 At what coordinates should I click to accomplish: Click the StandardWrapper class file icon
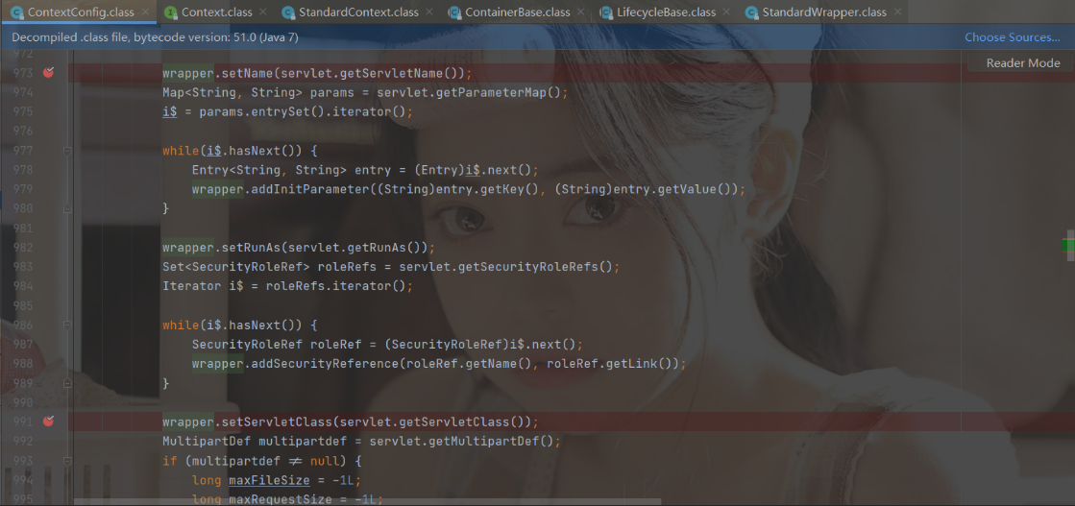click(751, 12)
